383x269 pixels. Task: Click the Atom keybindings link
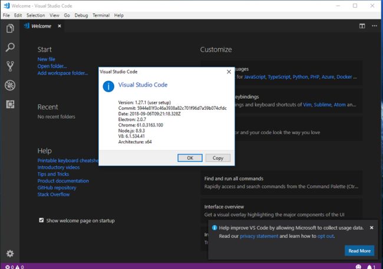coord(340,105)
